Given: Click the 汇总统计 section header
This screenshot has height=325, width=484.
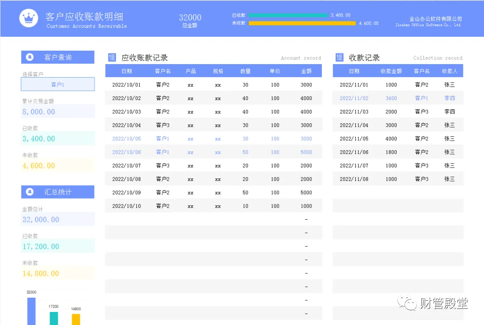Looking at the screenshot, I should point(58,192).
